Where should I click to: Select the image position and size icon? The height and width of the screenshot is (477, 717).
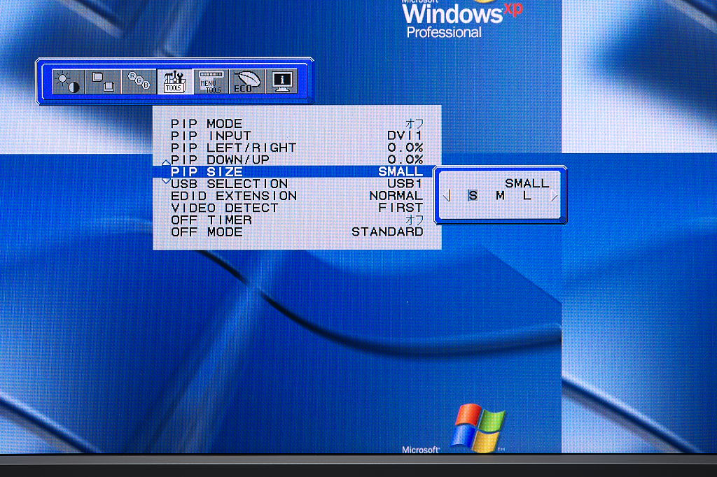(104, 82)
